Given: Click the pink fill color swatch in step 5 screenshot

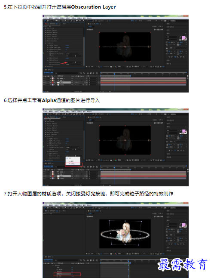Looking at the screenshot, I should pyautogui.click(x=183, y=37).
